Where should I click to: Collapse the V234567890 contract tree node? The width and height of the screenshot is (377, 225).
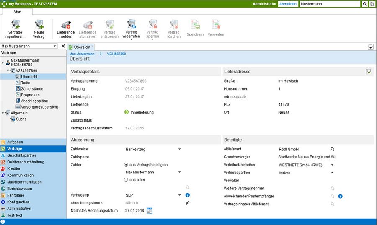pos(8,71)
